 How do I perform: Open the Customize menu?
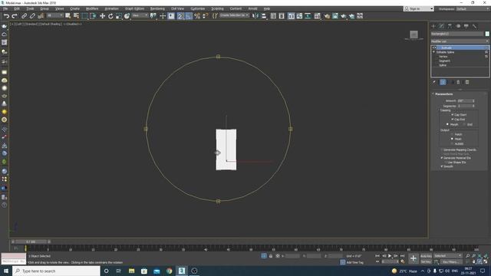tap(198, 8)
